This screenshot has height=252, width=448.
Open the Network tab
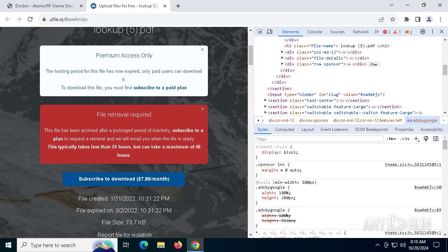360,31
